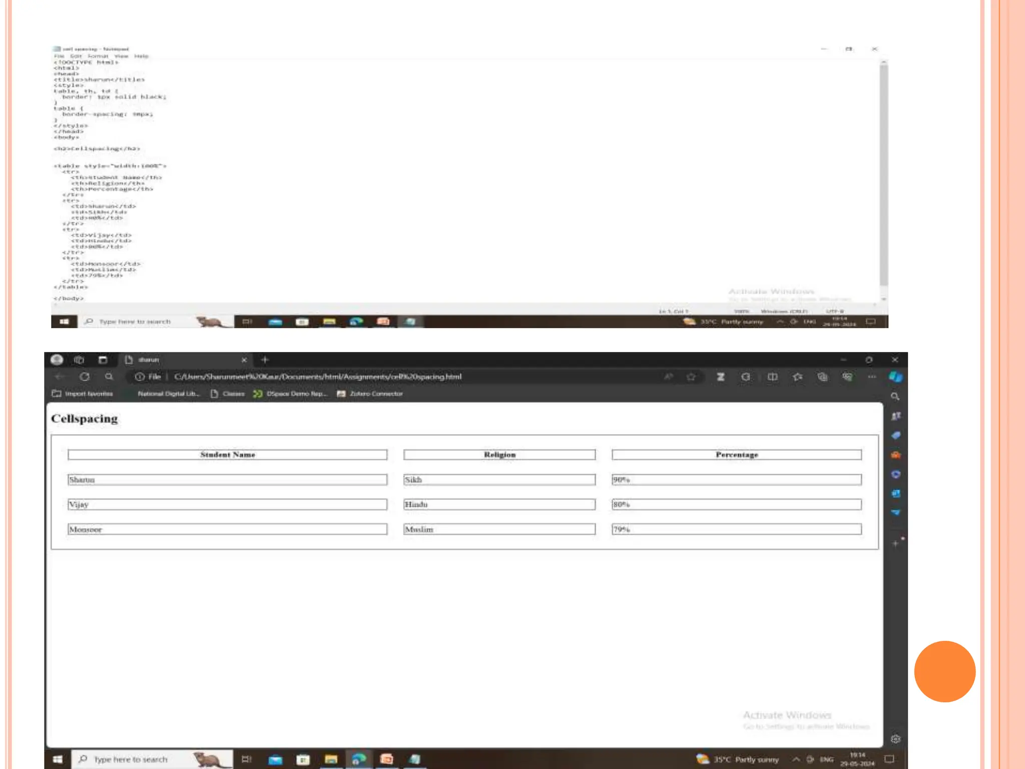Open Format menu in Notepad
This screenshot has height=769, width=1025.
(98, 56)
